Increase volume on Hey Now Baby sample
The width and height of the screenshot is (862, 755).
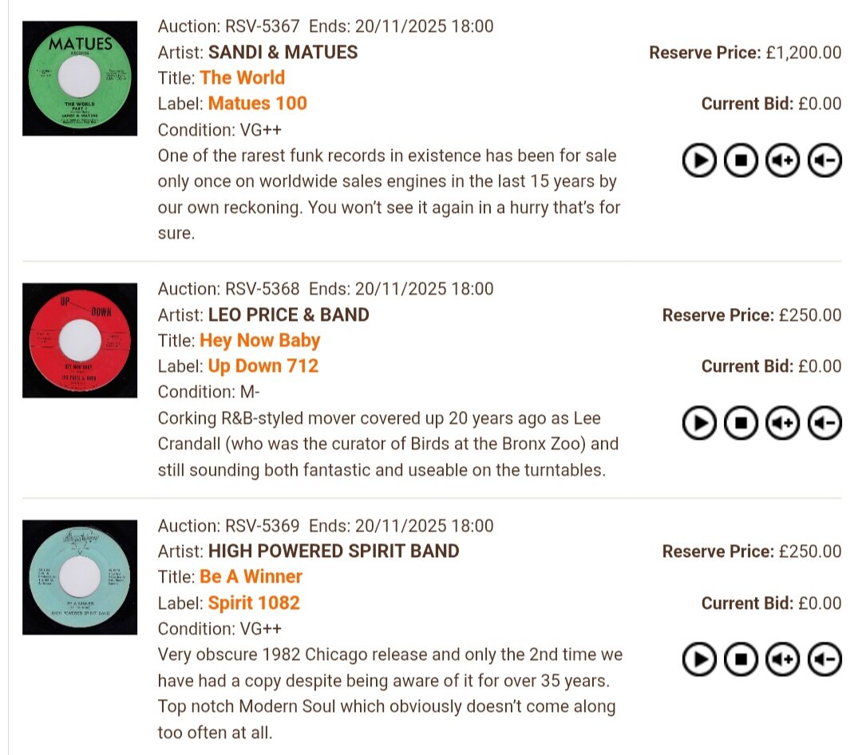tap(782, 423)
